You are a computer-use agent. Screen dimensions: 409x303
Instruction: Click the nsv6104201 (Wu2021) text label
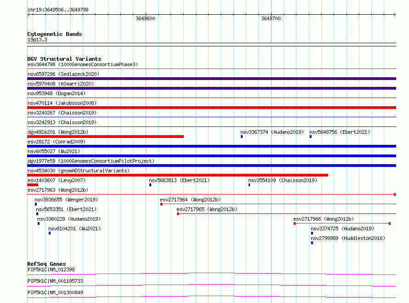coord(74,229)
